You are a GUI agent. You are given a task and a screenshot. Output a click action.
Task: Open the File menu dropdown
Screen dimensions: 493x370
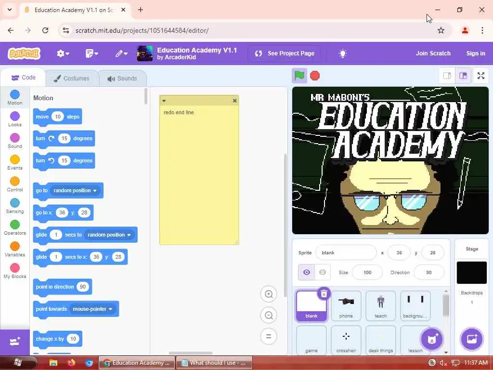click(92, 53)
